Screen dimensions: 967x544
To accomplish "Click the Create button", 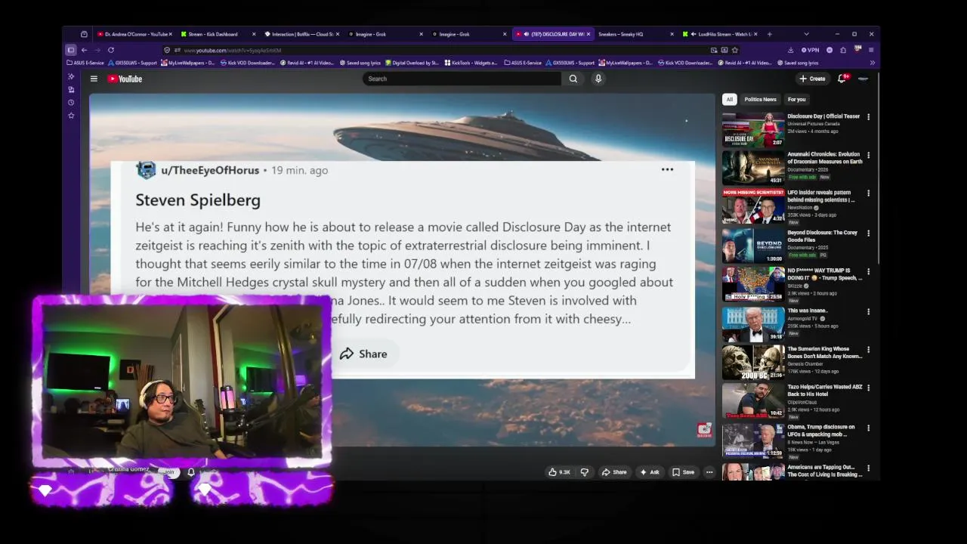I will pos(813,79).
